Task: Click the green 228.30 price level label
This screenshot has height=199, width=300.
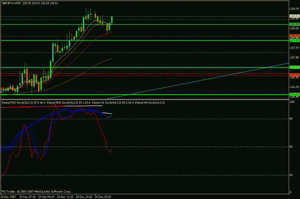Action: [294, 25]
